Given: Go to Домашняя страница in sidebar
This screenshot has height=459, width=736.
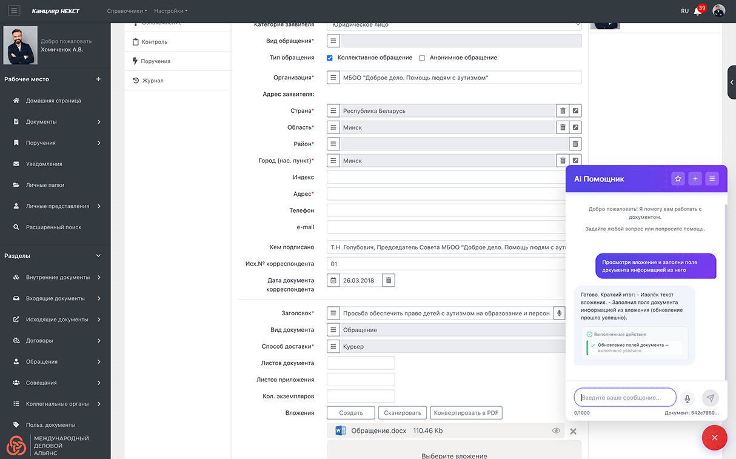Looking at the screenshot, I should [x=53, y=101].
